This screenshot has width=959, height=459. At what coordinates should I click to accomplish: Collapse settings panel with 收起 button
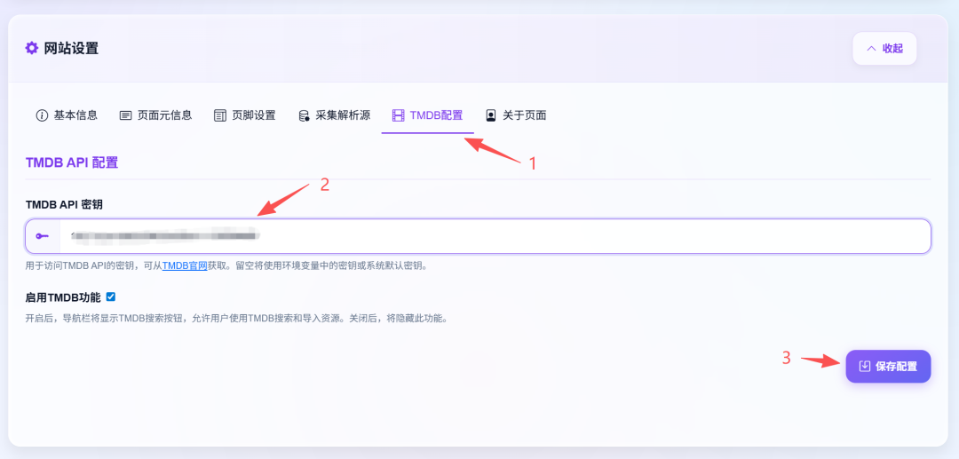pos(884,48)
